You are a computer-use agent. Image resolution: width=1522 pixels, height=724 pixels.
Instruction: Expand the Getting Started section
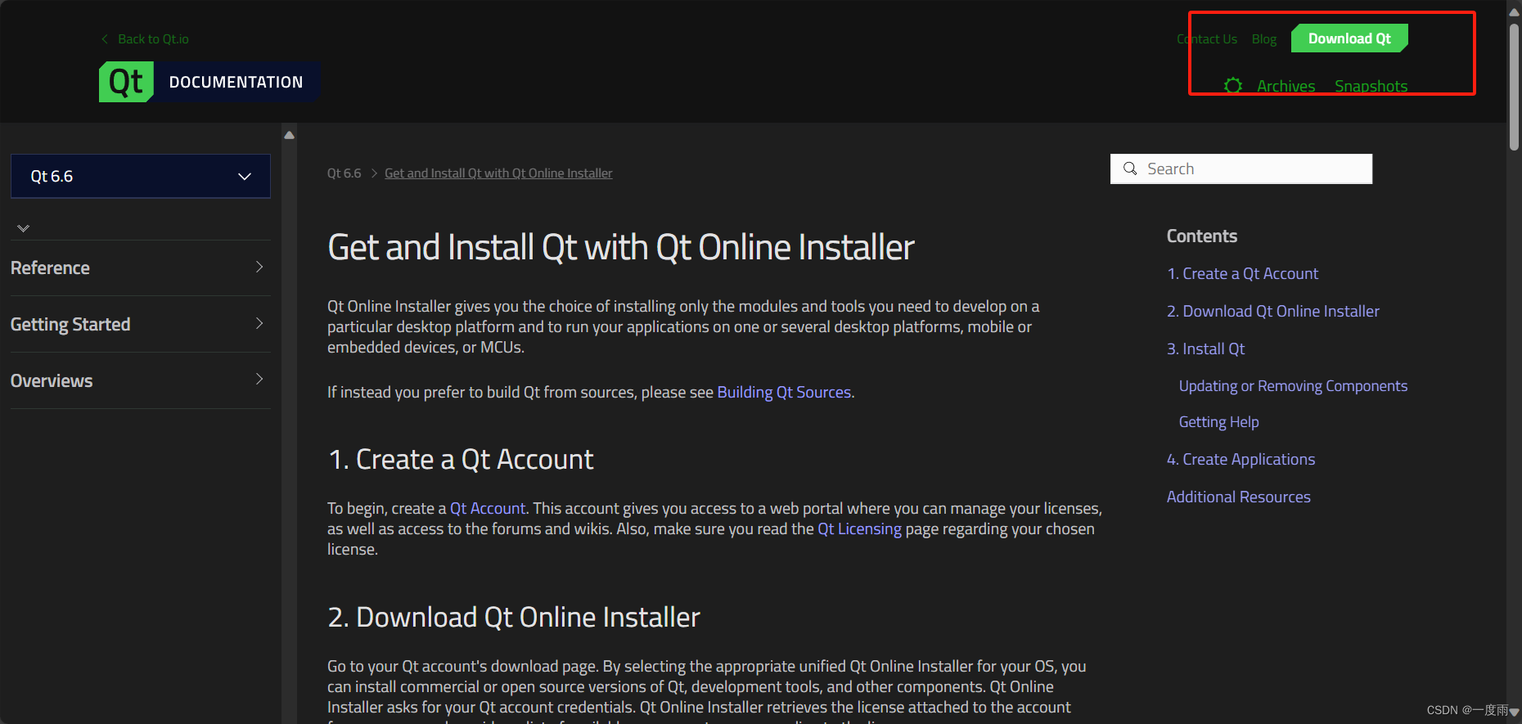(x=141, y=324)
